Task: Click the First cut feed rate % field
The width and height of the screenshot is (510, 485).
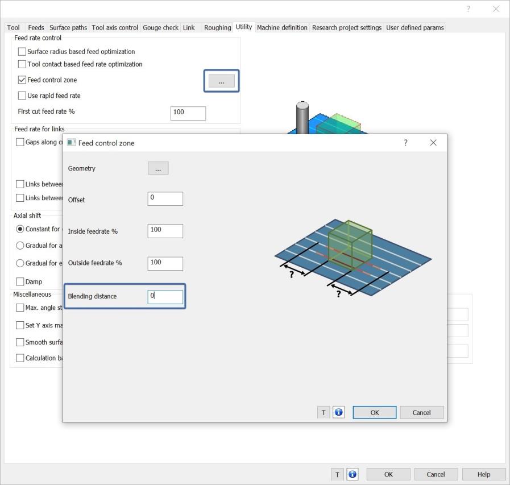Action: 188,113
